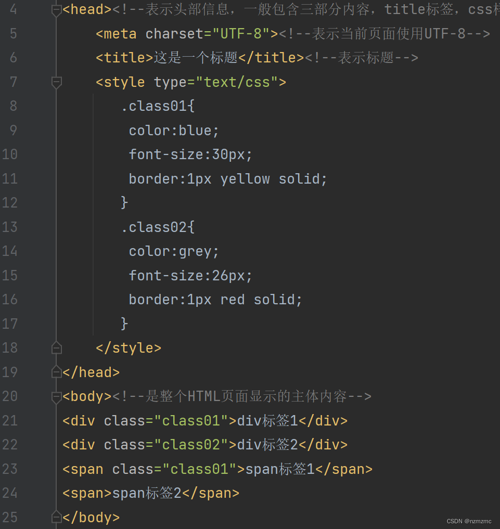Screen dimensions: 500x529
Task: Click the fold icon beside the style tag
Action: [x=56, y=82]
